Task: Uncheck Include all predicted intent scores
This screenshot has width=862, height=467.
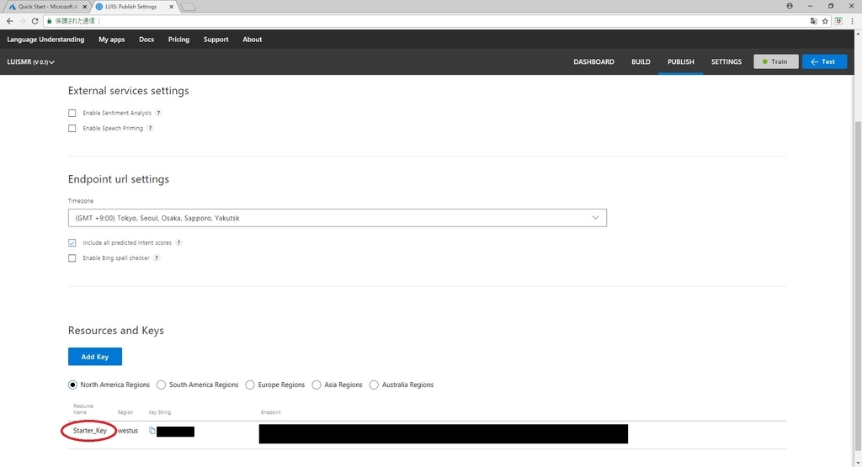Action: point(72,243)
